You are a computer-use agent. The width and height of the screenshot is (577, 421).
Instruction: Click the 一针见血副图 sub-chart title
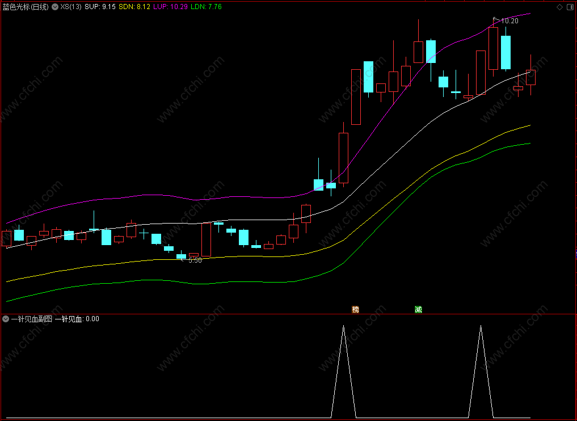point(32,319)
